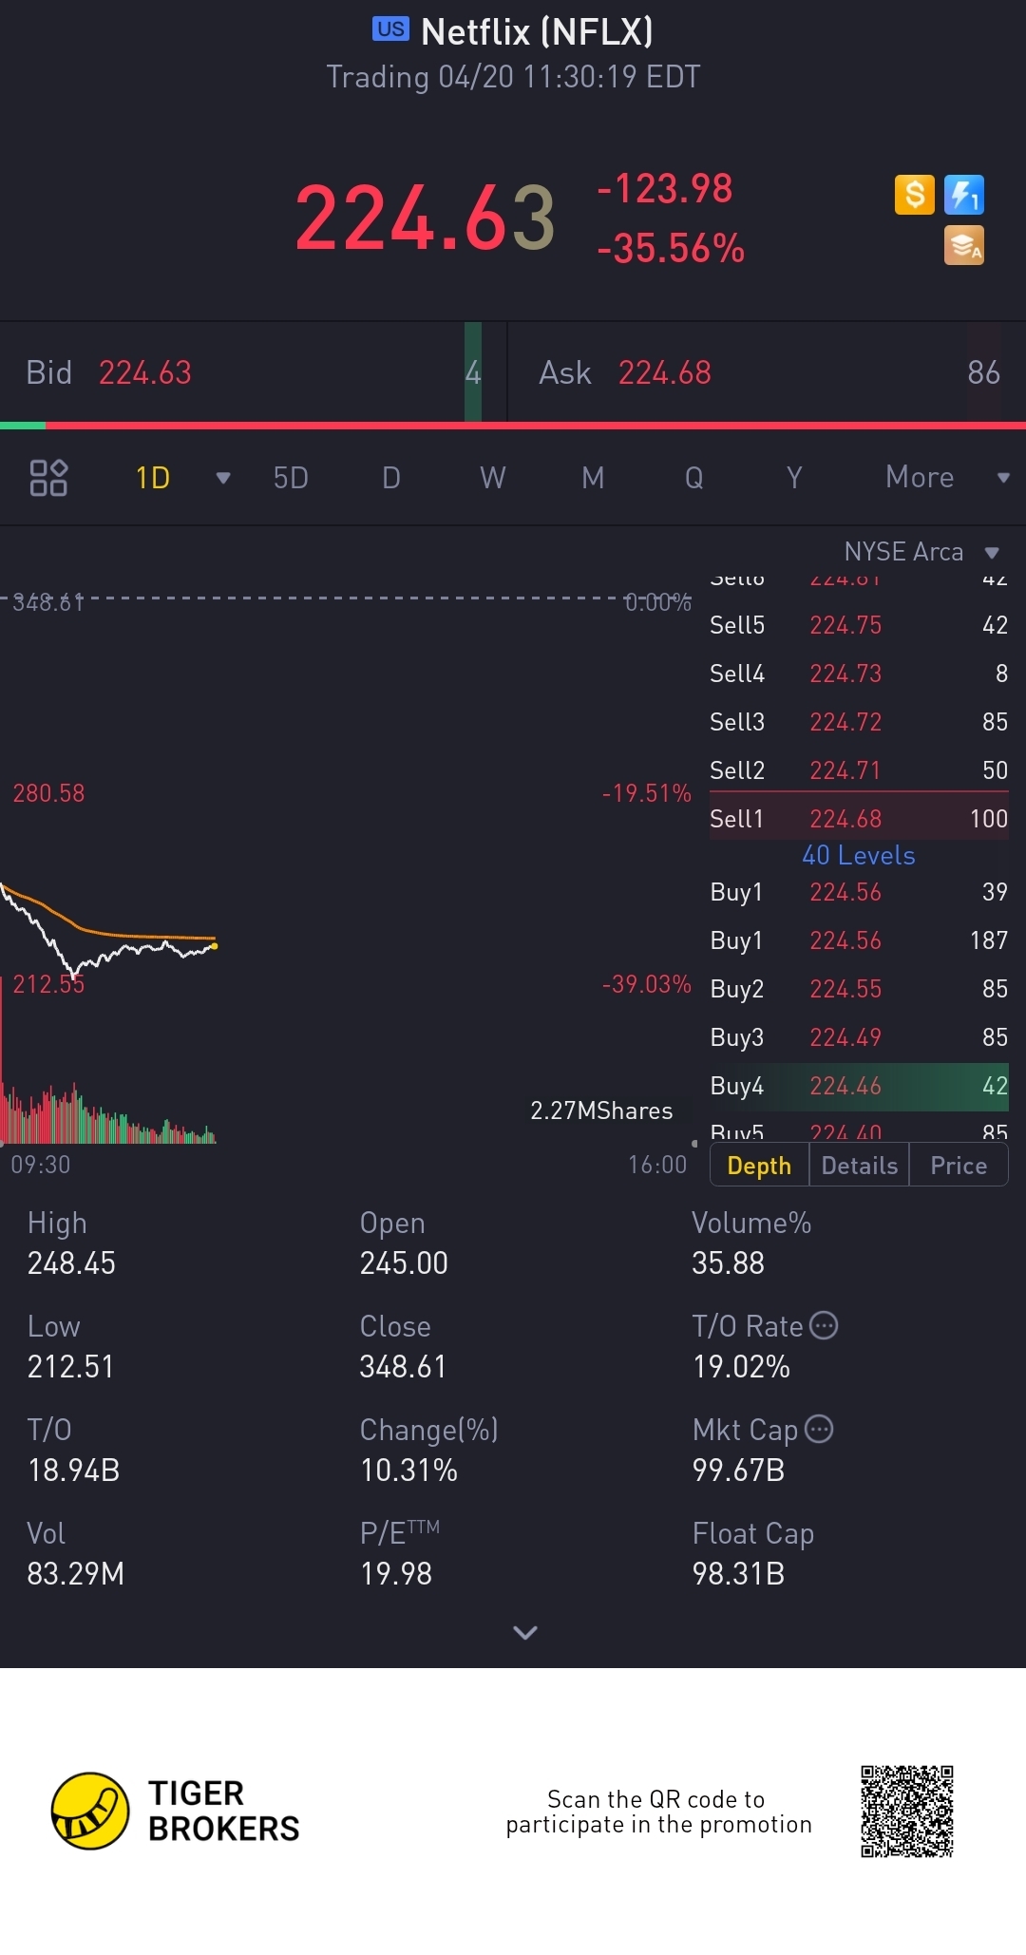Tap the last price 224.63

pos(425,218)
